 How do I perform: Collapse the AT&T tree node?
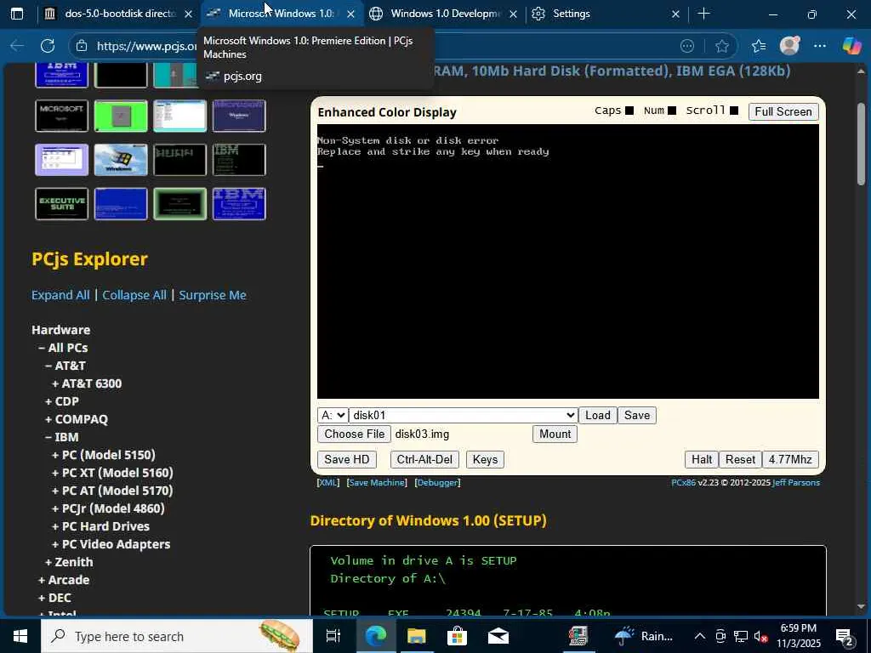click(65, 366)
